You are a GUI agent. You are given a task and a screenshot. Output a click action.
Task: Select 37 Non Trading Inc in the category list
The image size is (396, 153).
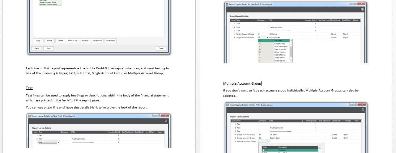pos(274,46)
